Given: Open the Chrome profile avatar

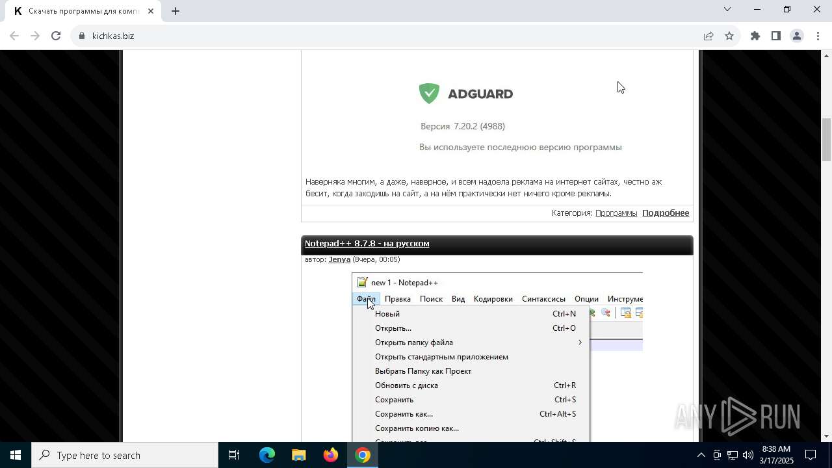Looking at the screenshot, I should click(x=797, y=36).
